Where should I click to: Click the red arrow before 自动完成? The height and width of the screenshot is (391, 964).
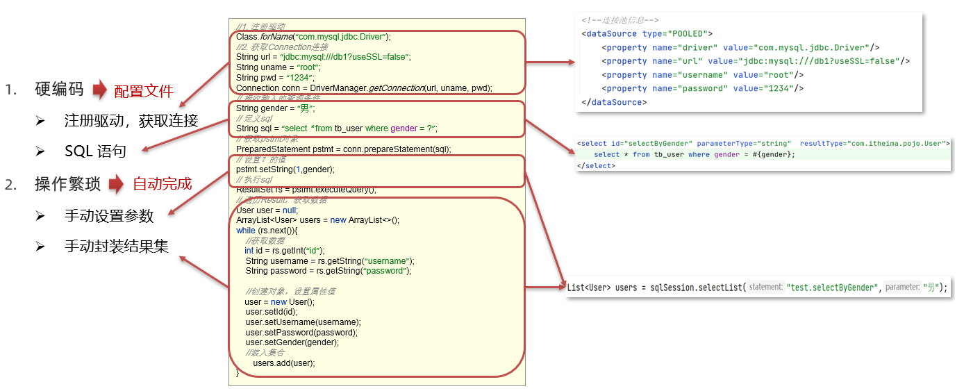(x=117, y=184)
